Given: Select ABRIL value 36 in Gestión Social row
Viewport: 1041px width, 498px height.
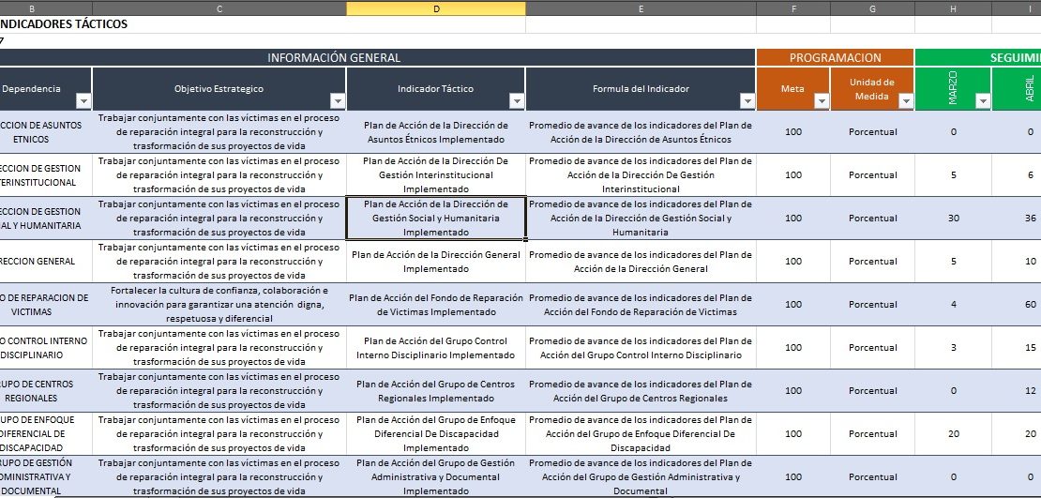Looking at the screenshot, I should (x=1018, y=219).
